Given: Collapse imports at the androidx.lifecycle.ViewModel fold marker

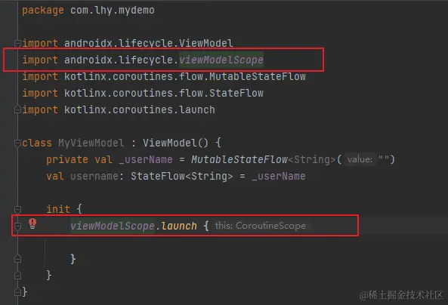Looking at the screenshot, I should click(17, 43).
